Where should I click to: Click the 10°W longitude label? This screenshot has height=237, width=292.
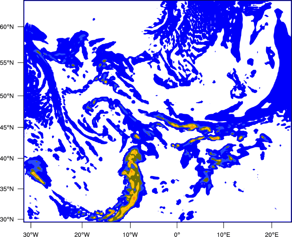tap(130, 234)
